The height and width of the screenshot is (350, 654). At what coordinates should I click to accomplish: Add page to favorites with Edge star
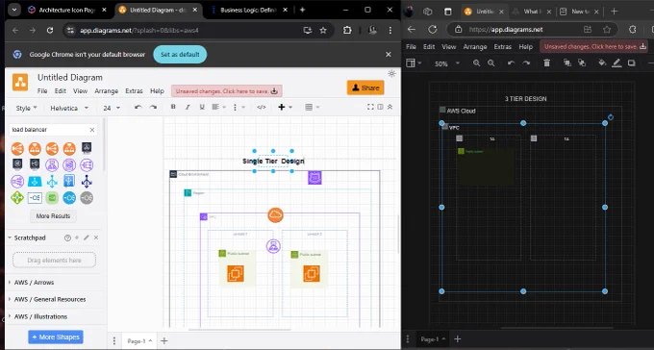[607, 29]
